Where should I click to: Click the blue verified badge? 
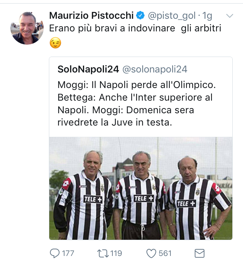(x=140, y=15)
